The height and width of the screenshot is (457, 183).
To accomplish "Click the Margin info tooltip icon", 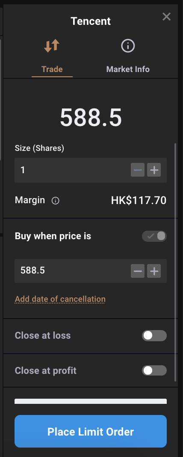I will pyautogui.click(x=55, y=201).
